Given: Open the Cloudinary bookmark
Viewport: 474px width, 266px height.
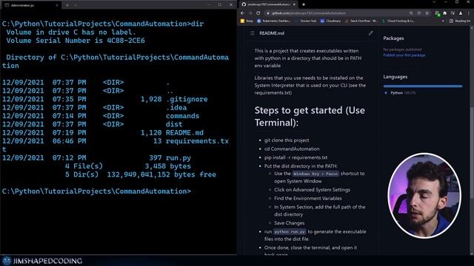Looking at the screenshot, I should coord(330,21).
